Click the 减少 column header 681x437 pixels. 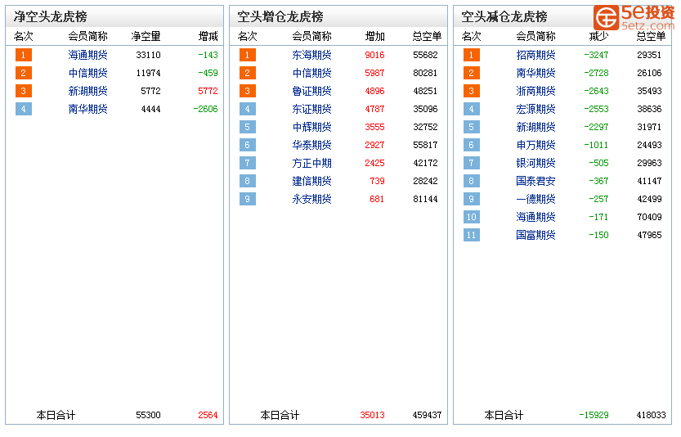tap(598, 36)
